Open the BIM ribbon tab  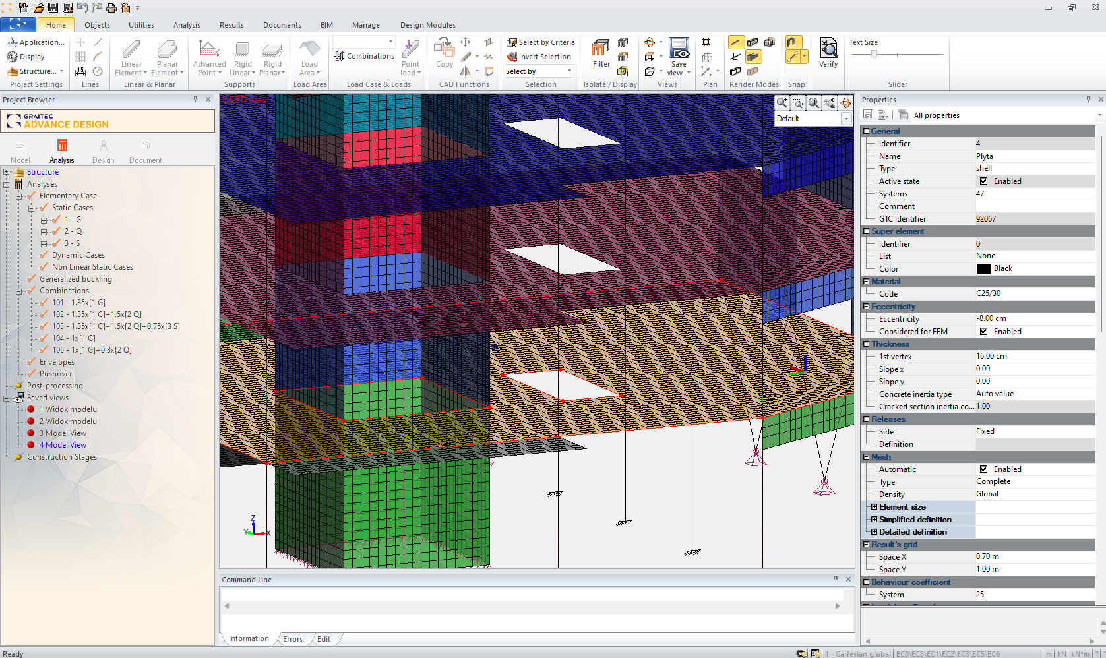click(x=326, y=25)
